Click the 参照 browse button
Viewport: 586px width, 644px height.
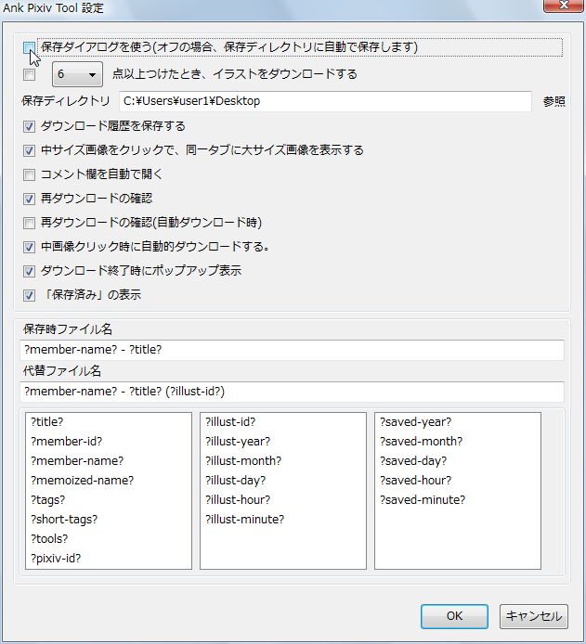(x=553, y=101)
